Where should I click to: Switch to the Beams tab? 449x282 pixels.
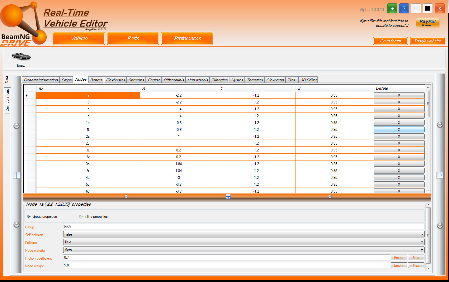pyautogui.click(x=96, y=80)
